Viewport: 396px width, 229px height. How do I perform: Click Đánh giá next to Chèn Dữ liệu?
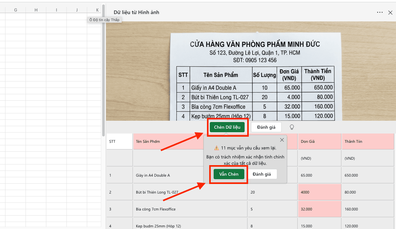click(x=266, y=127)
